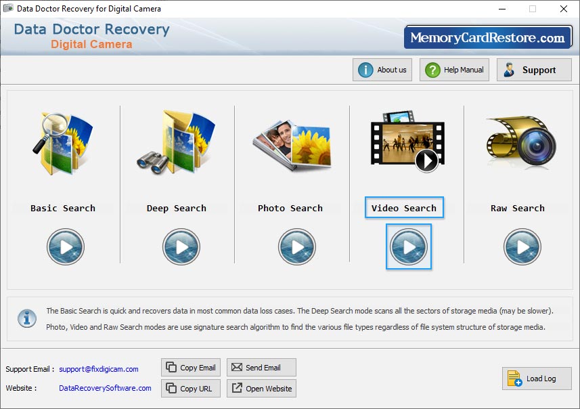
Task: Open the Help Manual
Action: 454,70
